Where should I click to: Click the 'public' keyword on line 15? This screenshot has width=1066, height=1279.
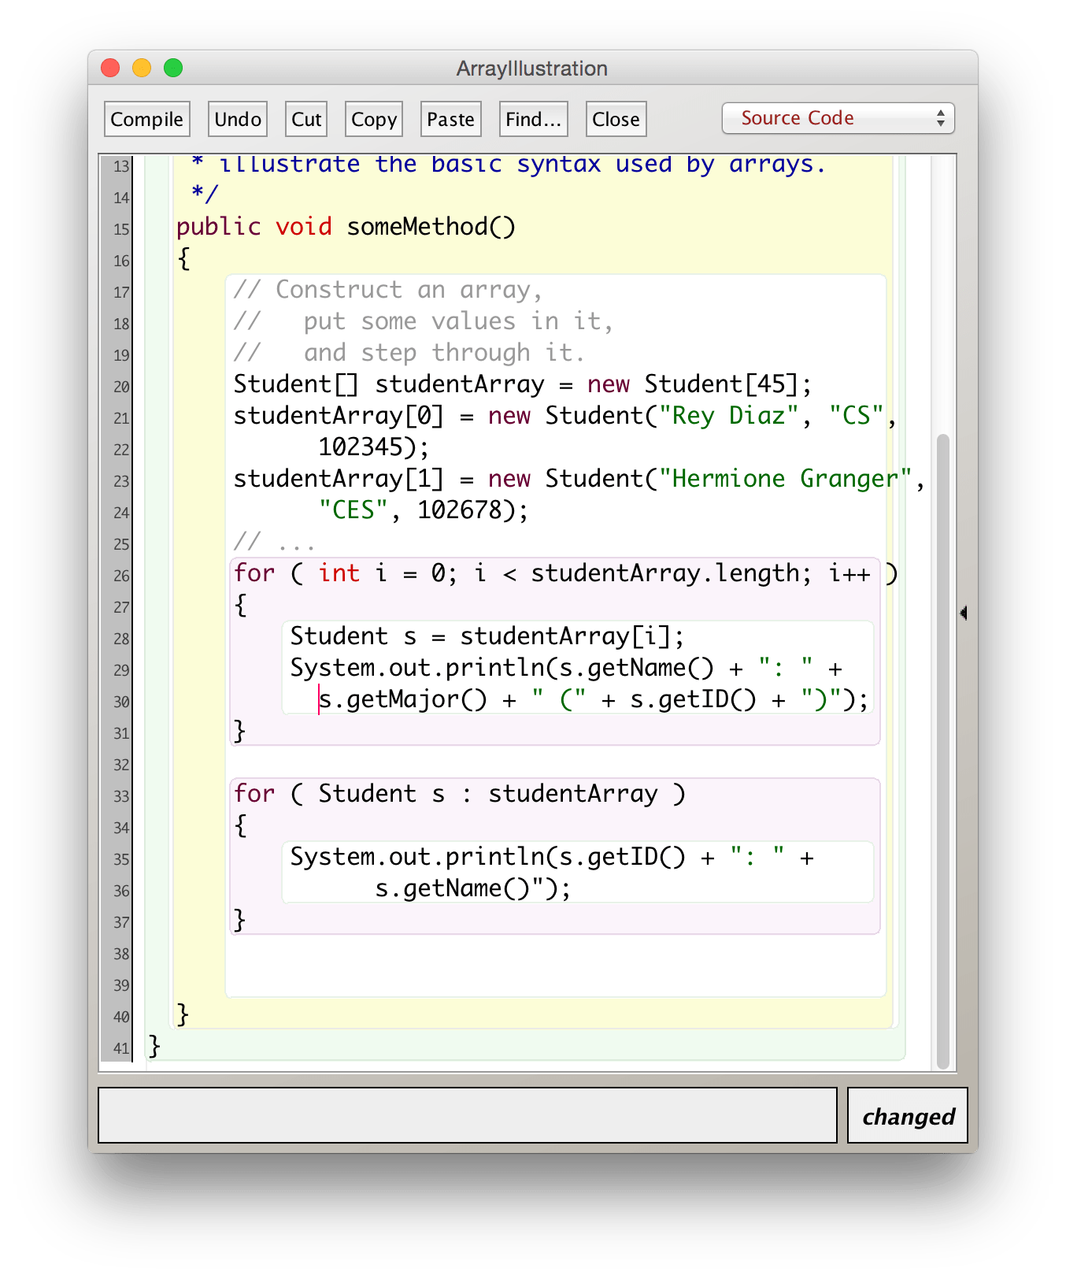coord(218,227)
